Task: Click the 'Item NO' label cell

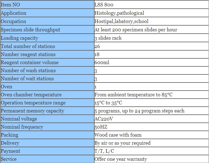Action: [47, 5]
